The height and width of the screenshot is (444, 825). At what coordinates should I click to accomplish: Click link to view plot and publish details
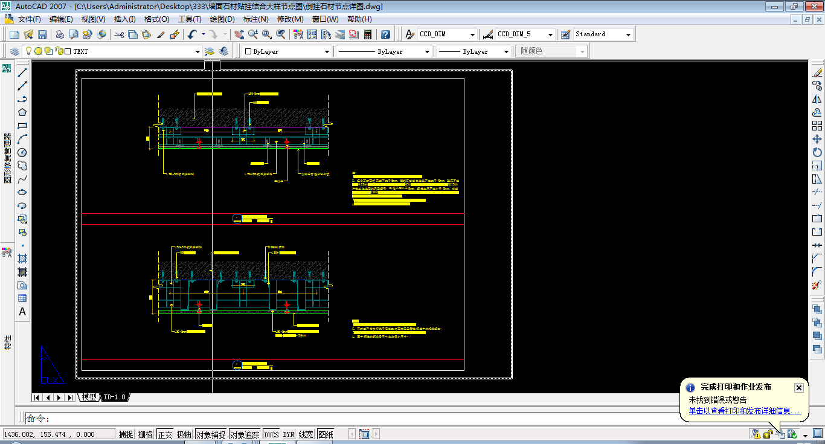pos(745,411)
